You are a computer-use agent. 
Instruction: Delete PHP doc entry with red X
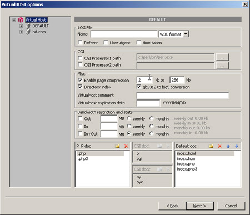point(126,146)
